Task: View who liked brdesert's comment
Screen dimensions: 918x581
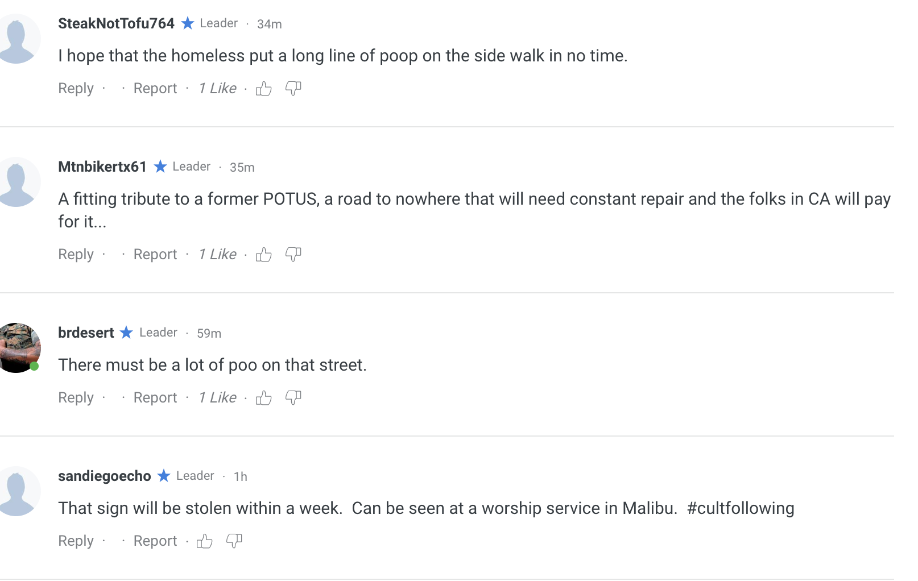Action: 218,398
